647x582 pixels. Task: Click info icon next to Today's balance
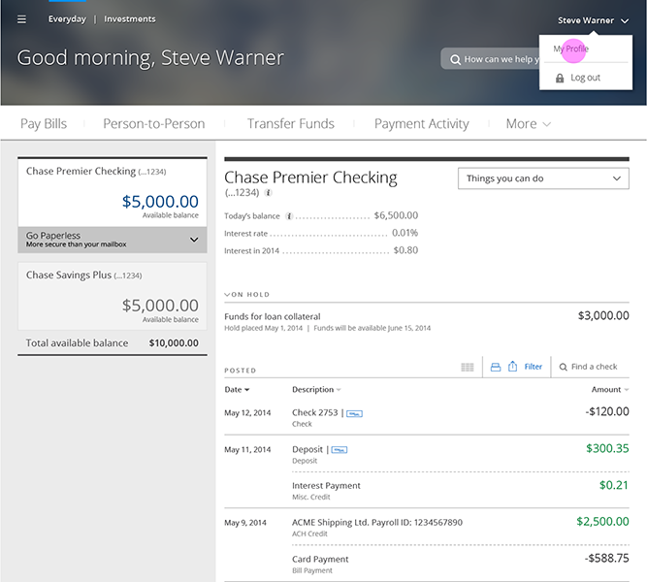289,216
